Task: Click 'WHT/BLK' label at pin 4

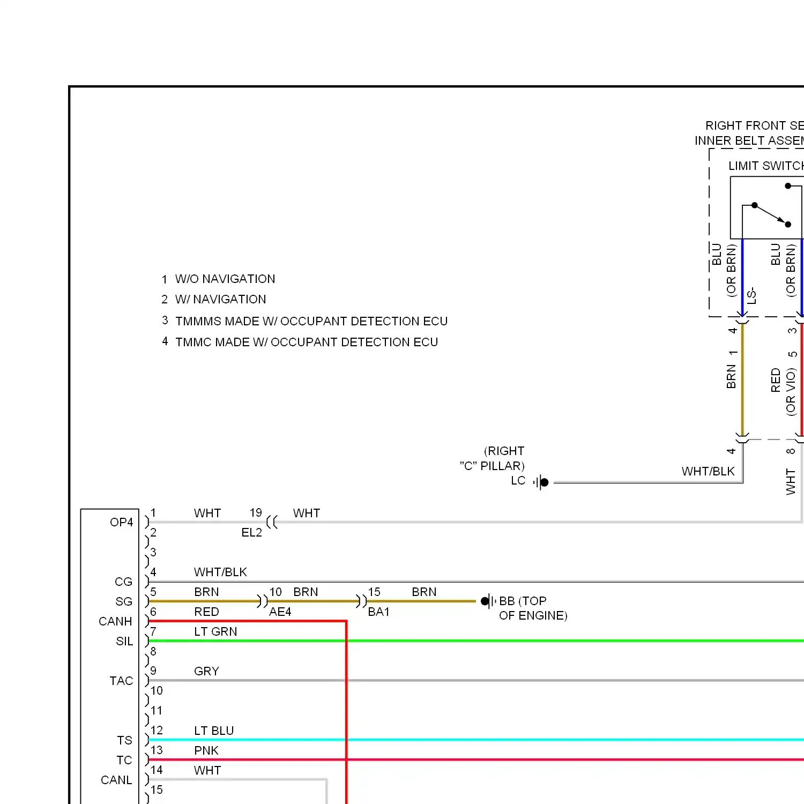Action: tap(220, 572)
